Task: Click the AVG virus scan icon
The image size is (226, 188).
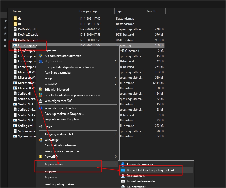Action: [40, 95]
